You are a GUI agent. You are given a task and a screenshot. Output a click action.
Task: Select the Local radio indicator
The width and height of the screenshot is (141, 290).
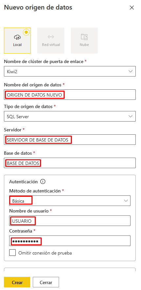pyautogui.click(x=26, y=32)
